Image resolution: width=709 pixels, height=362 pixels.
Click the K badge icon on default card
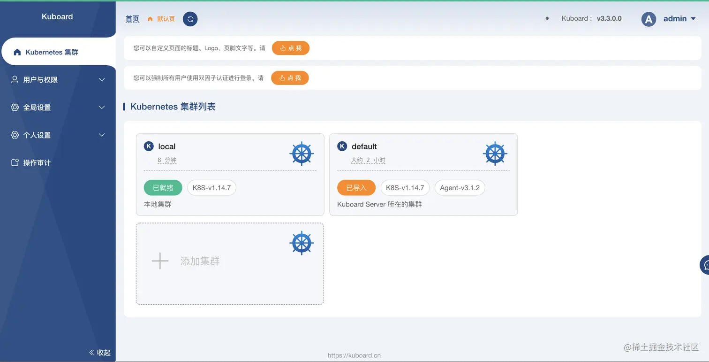point(342,146)
